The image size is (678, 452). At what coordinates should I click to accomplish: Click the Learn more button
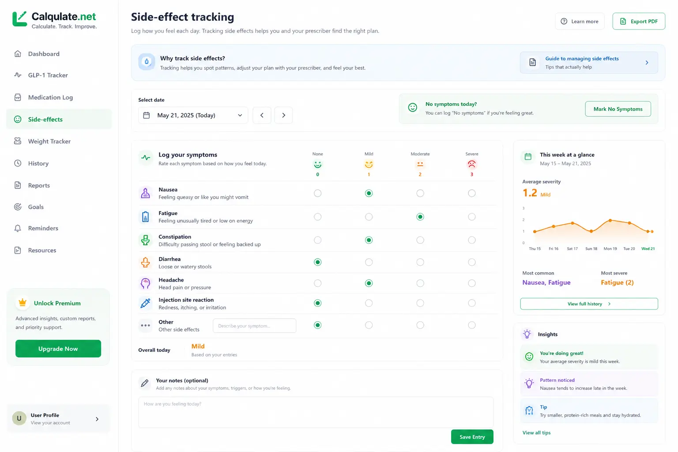pos(580,21)
